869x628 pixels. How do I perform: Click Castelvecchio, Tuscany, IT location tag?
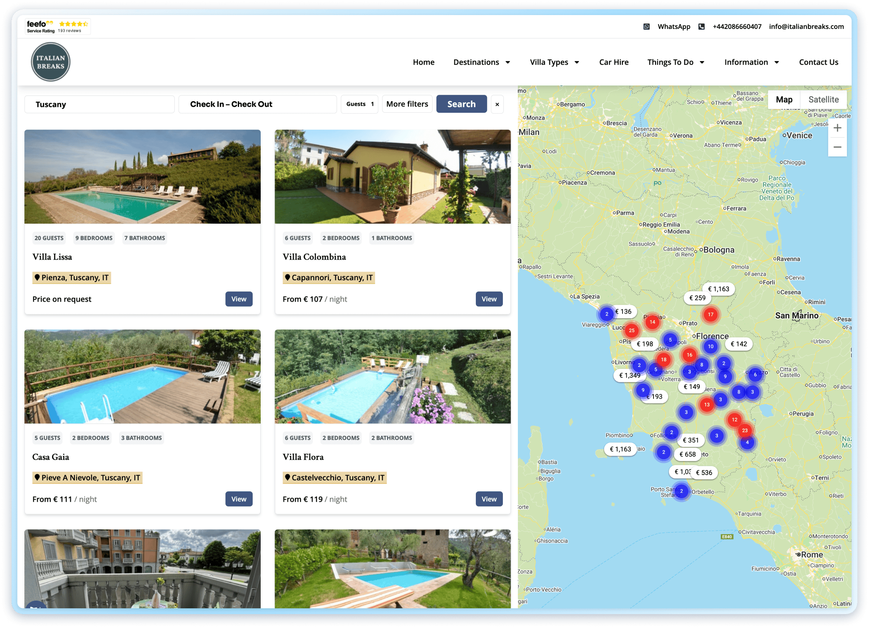coord(334,478)
